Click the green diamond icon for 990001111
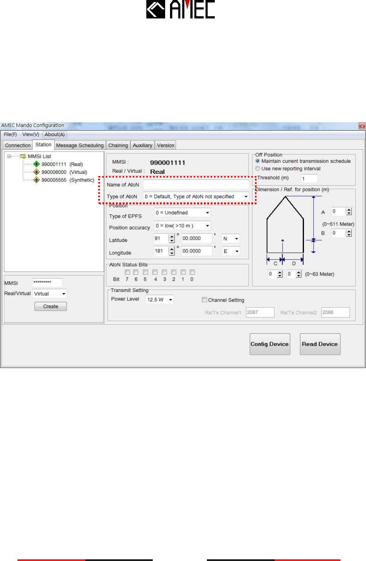 point(36,164)
